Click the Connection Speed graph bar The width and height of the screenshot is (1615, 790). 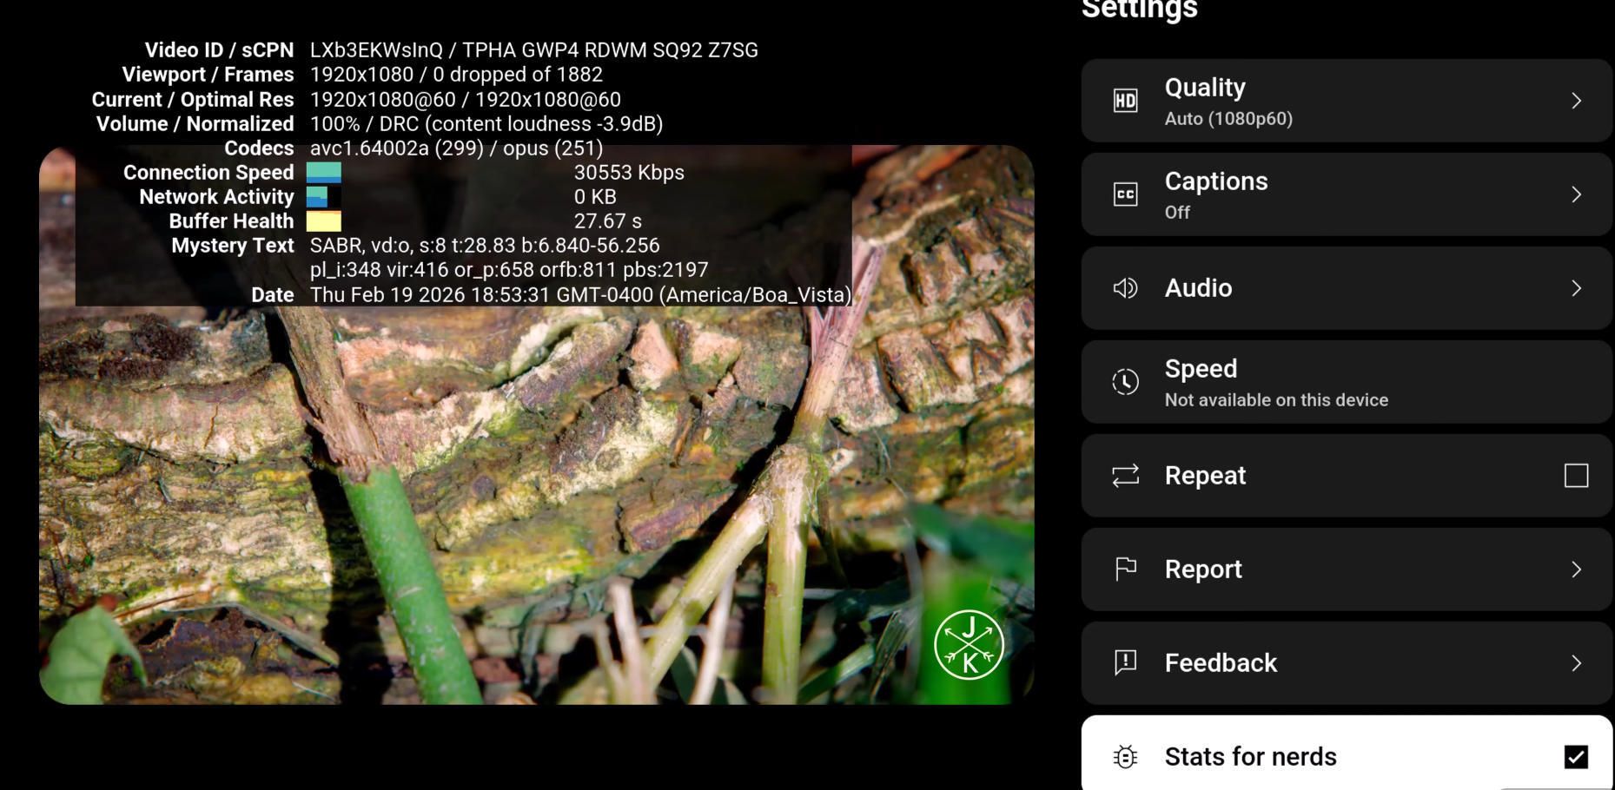click(x=324, y=173)
